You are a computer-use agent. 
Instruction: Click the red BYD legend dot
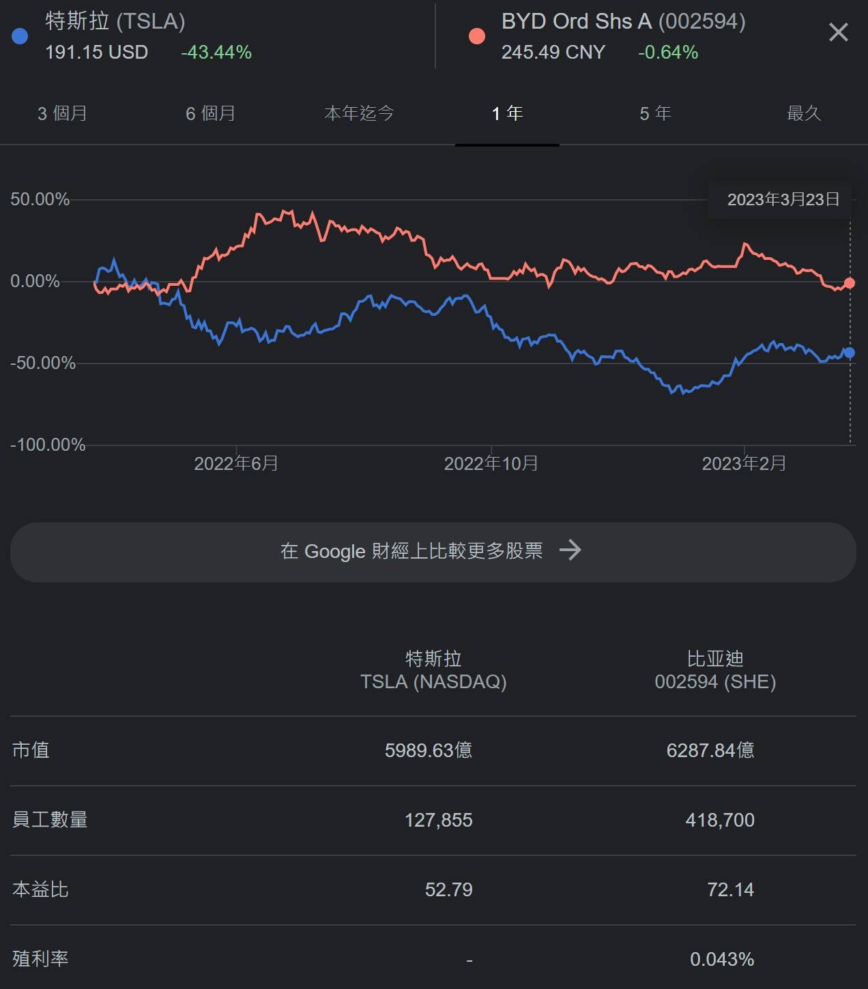(x=477, y=35)
